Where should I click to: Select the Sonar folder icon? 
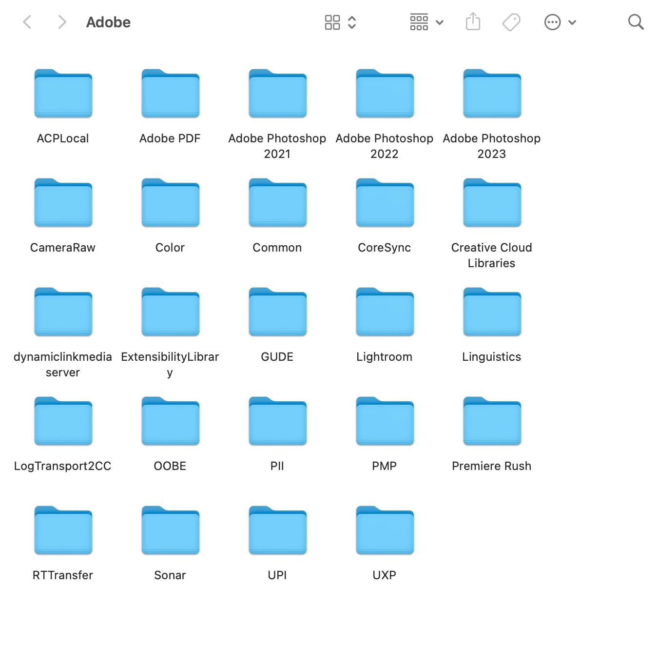click(171, 530)
